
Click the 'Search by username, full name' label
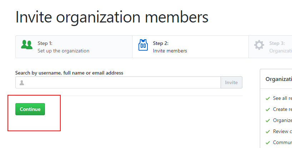pos(69,73)
